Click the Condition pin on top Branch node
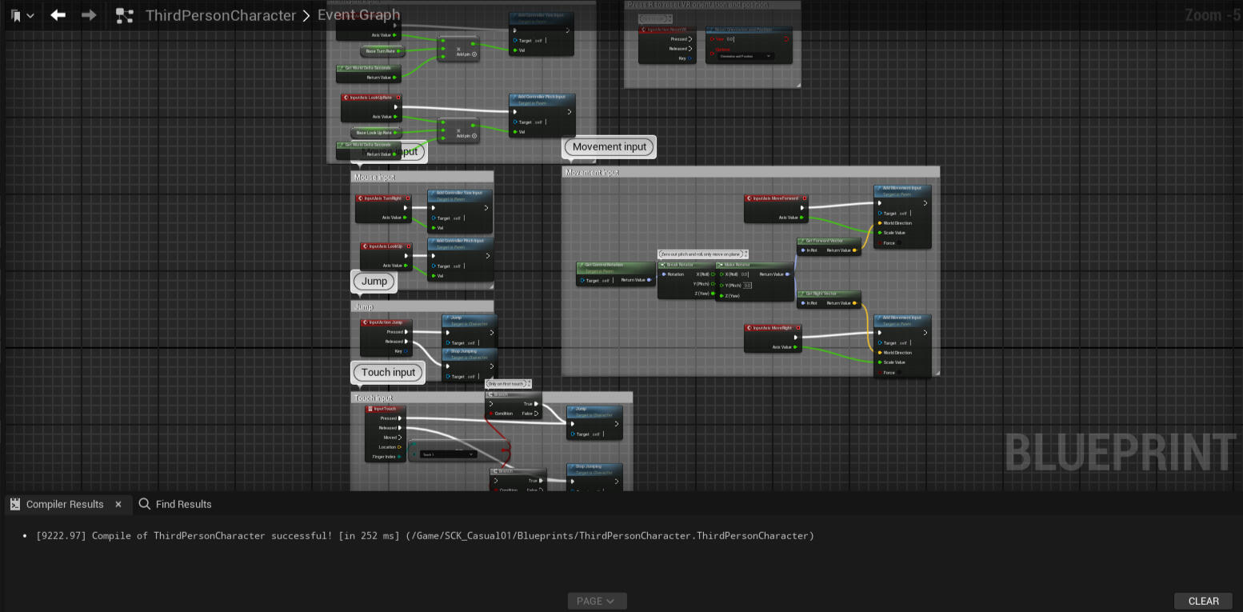1243x612 pixels. point(492,414)
